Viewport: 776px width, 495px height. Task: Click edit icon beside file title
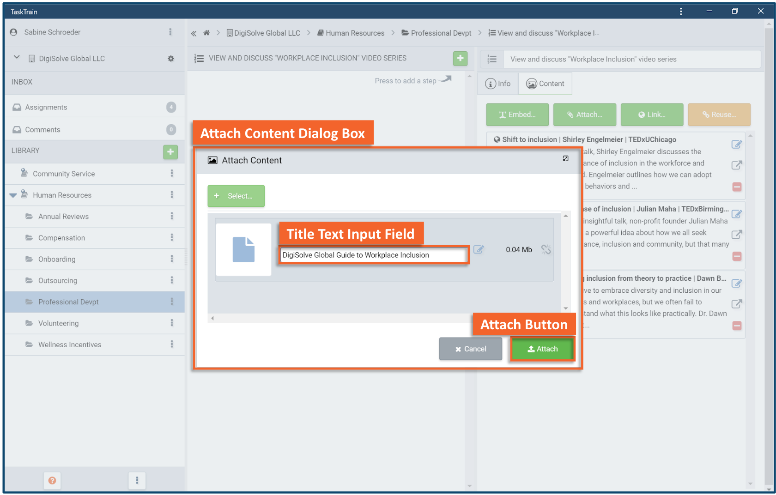479,249
